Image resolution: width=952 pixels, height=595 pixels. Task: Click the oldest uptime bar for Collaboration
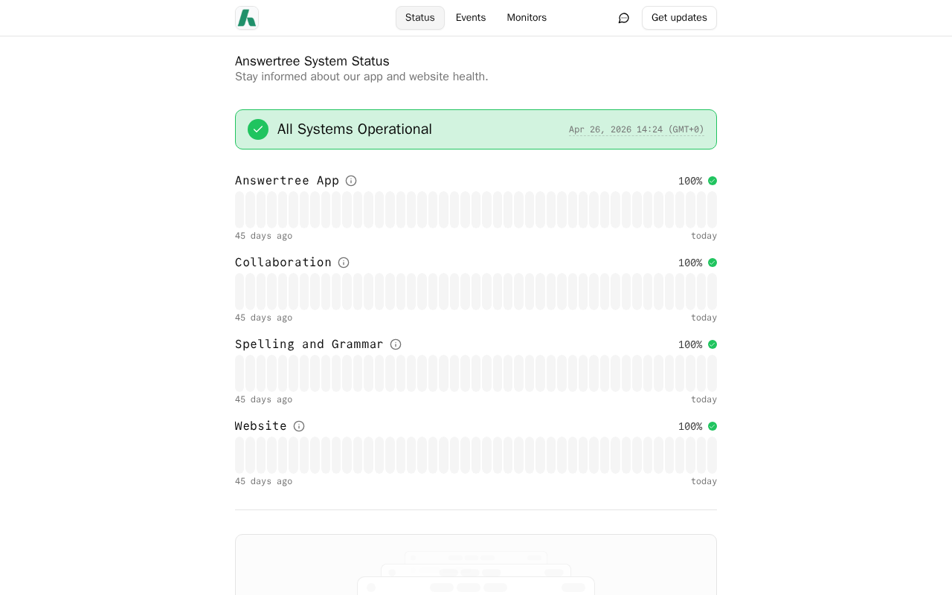tap(239, 292)
